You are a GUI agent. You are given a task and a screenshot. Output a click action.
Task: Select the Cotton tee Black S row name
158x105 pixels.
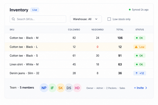tap(24, 56)
